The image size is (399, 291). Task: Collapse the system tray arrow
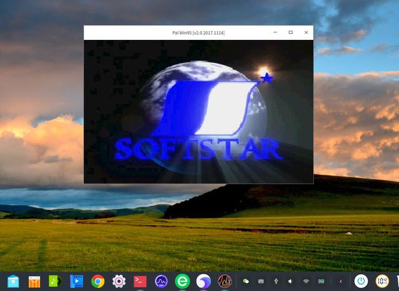tap(341, 281)
